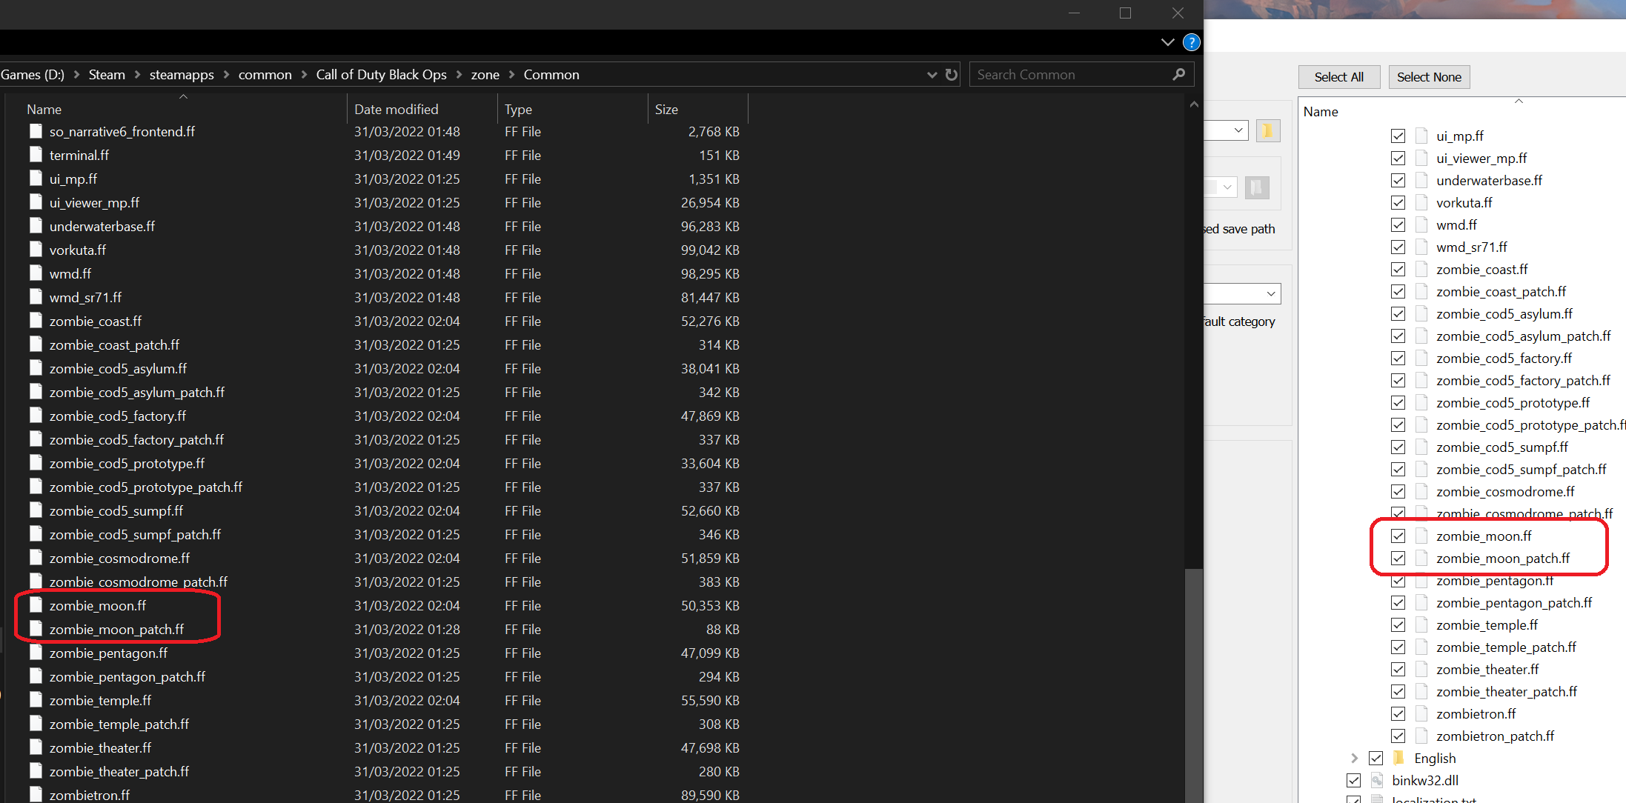Click the file icon of zombie_cod5_asylum.ff in Explorer
Screen dimensions: 1626x803
click(x=36, y=368)
